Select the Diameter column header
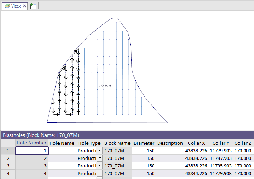This screenshot has height=179, width=254. click(x=144, y=143)
